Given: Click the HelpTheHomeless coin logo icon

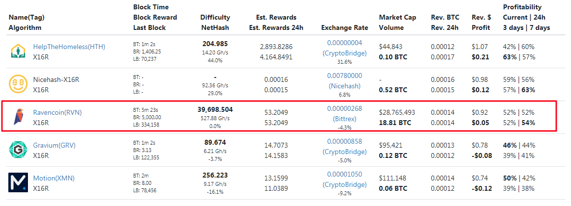Looking at the screenshot, I should (18, 51).
